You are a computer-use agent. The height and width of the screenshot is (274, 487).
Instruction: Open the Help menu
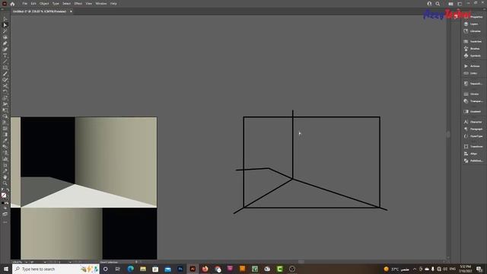pyautogui.click(x=113, y=4)
